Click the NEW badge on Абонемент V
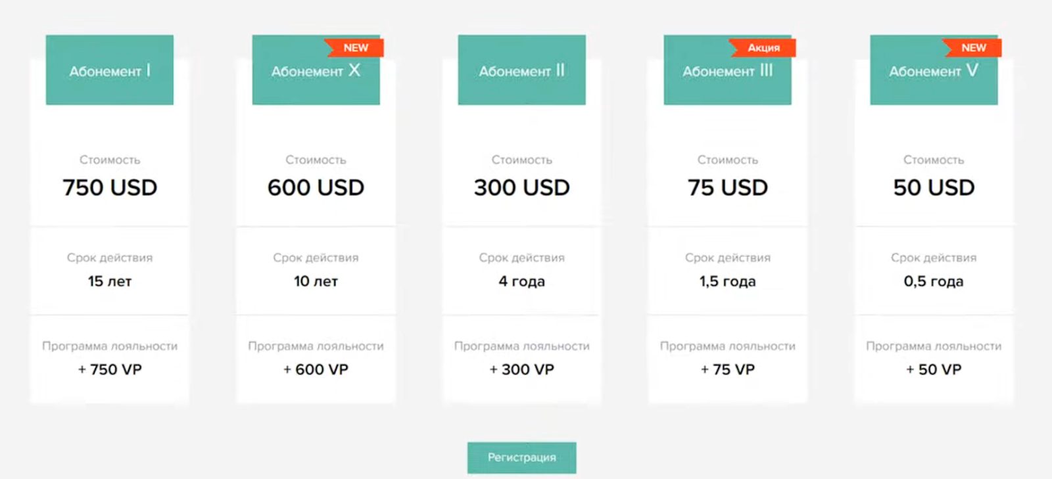1052x479 pixels. (x=973, y=48)
